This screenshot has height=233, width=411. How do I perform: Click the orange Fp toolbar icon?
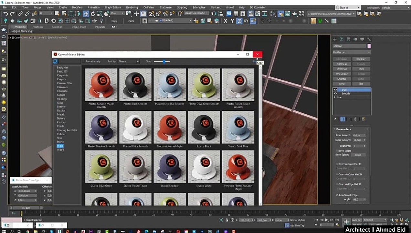(x=313, y=21)
